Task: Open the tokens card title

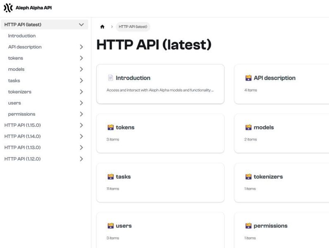Action: tap(125, 127)
